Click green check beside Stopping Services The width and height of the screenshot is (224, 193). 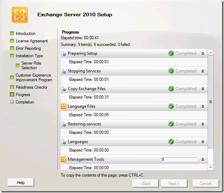[171, 71]
